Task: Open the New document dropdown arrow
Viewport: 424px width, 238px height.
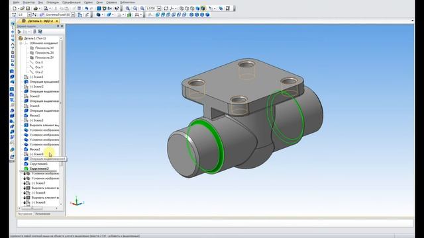Action: click(x=19, y=9)
